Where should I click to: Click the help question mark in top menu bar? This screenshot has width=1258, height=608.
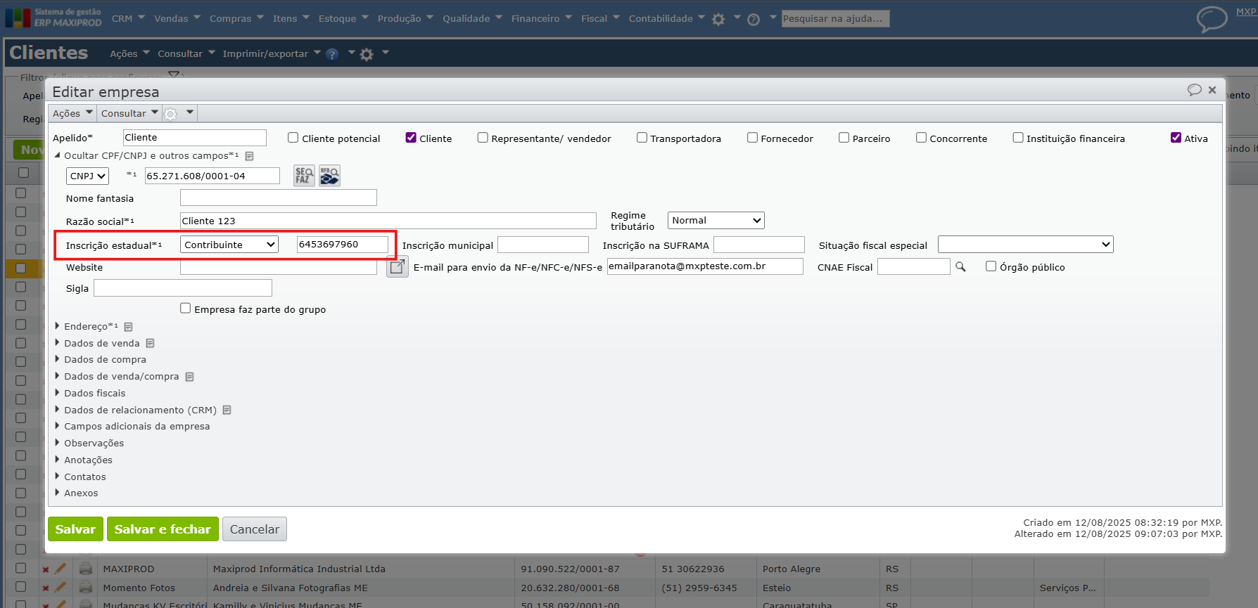pyautogui.click(x=754, y=20)
